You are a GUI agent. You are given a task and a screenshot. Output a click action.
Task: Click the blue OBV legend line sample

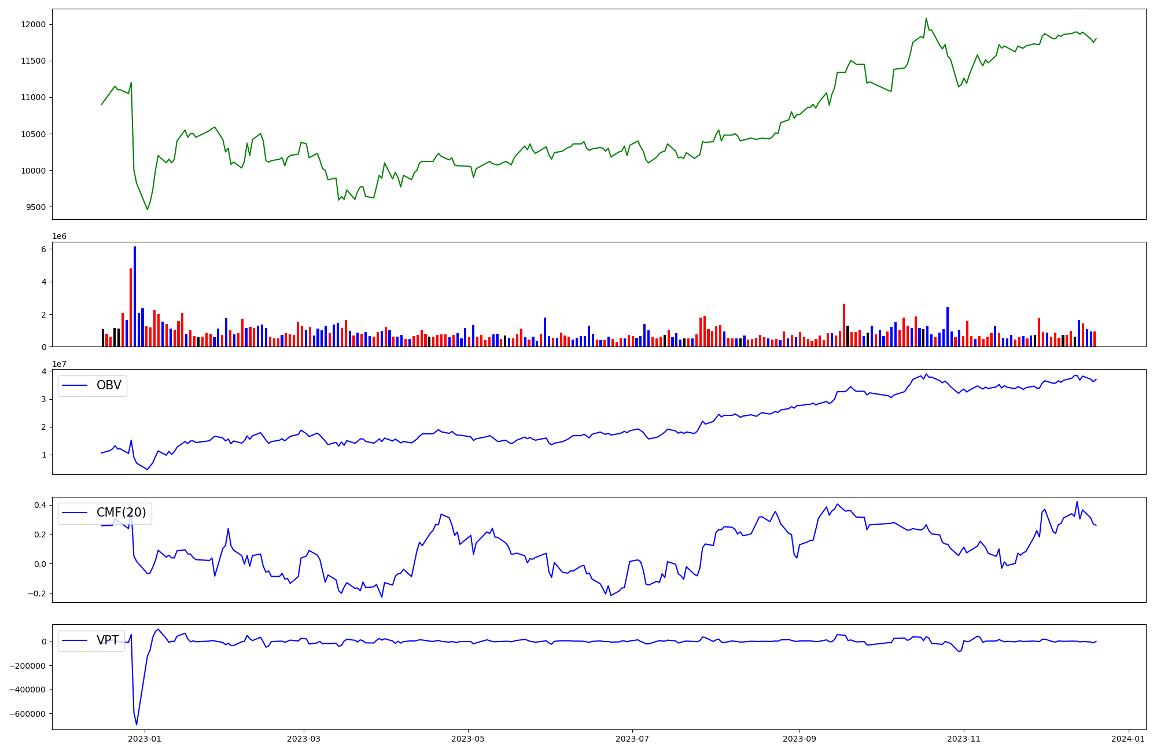(x=75, y=386)
